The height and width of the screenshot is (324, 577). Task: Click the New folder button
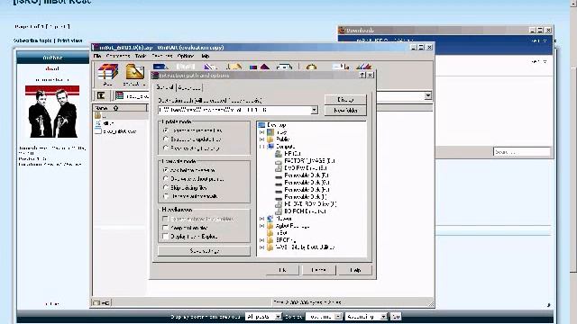click(x=345, y=111)
